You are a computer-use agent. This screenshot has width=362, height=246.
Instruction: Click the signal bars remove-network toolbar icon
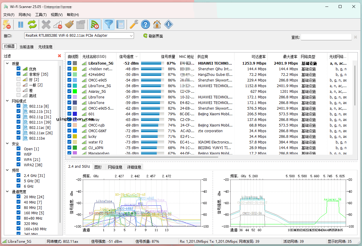tap(58, 24)
